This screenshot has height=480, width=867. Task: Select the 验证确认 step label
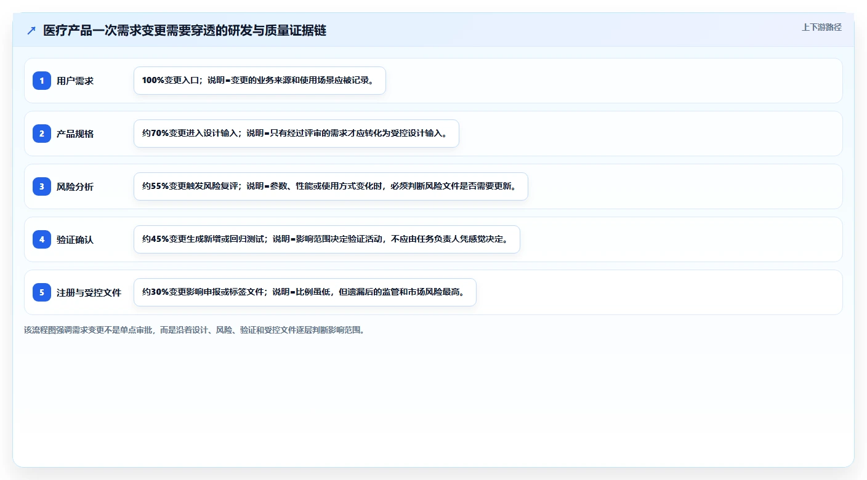[x=75, y=239]
